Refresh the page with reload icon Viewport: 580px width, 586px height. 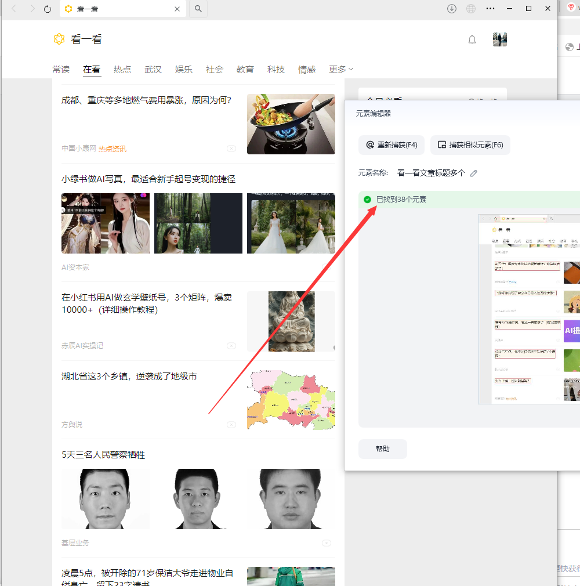[x=48, y=9]
